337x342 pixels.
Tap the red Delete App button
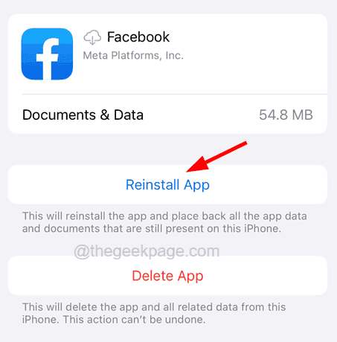167,276
